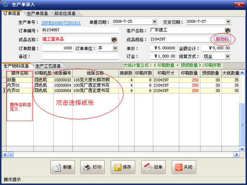Switch to the 标志位信息 tab
247x185 pixels.
(x=65, y=13)
